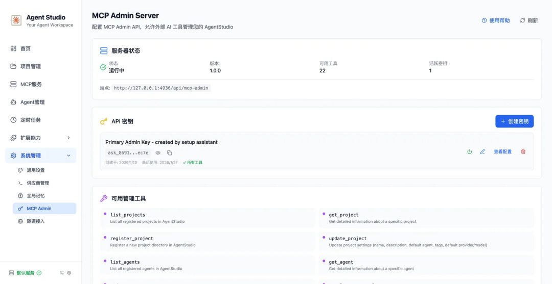Click the running status check icon
The height and width of the screenshot is (284, 552).
point(103,67)
